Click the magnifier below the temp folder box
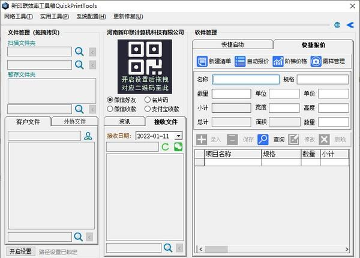Image resolution: width=360 pixels, height=258 pixels. pos(79,109)
